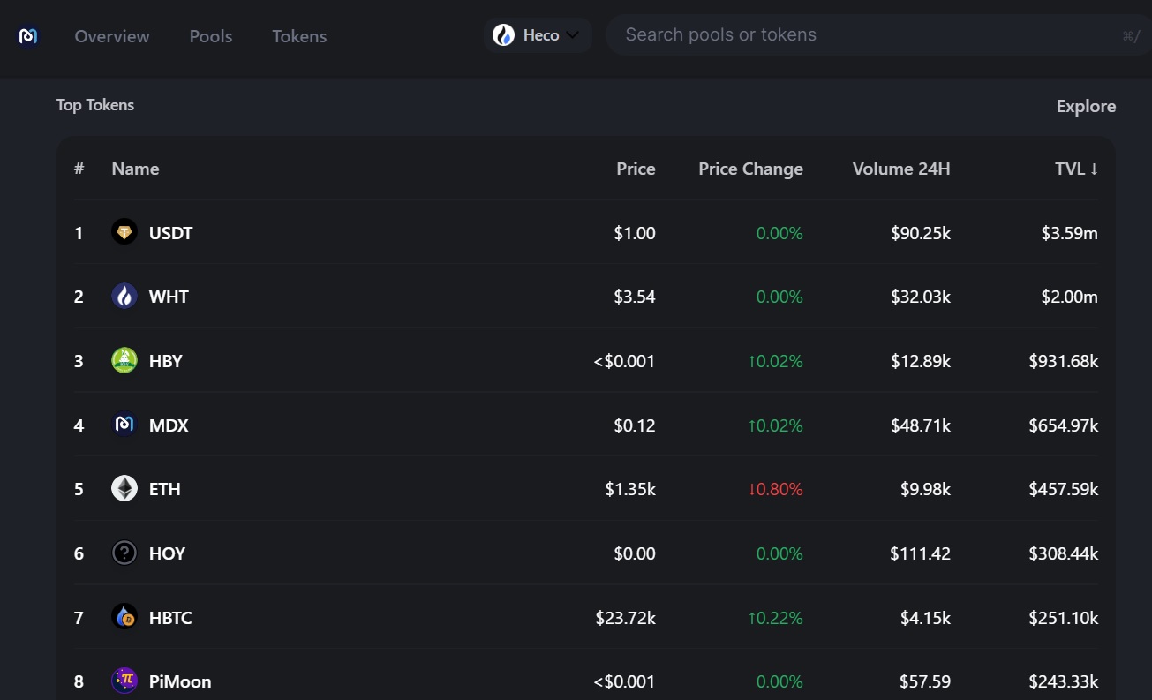Switch to the Pools tab

coord(211,36)
